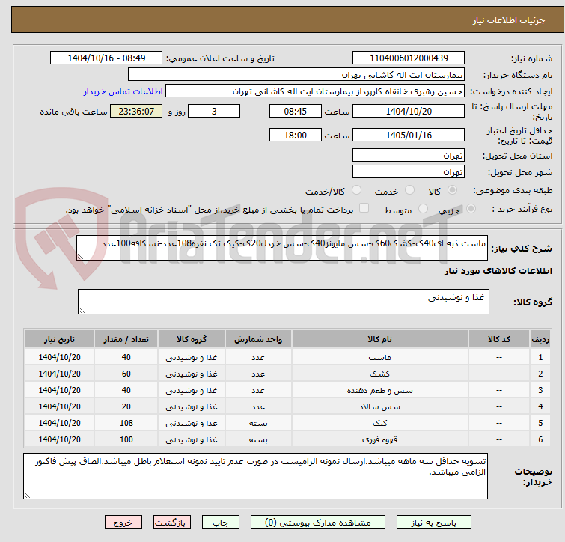Click the 'بازگشت' back button
The width and height of the screenshot is (565, 542).
tap(172, 522)
